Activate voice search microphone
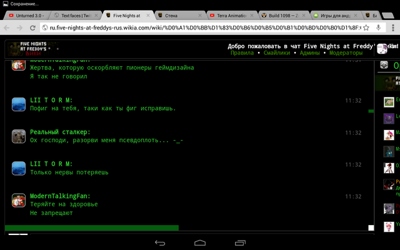 [379, 27]
